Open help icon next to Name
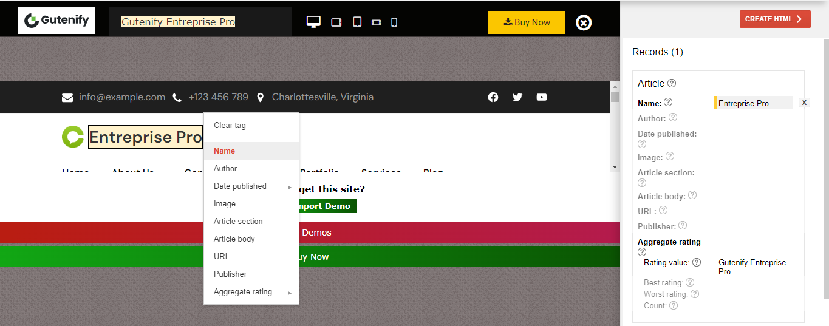The image size is (829, 326). [668, 102]
